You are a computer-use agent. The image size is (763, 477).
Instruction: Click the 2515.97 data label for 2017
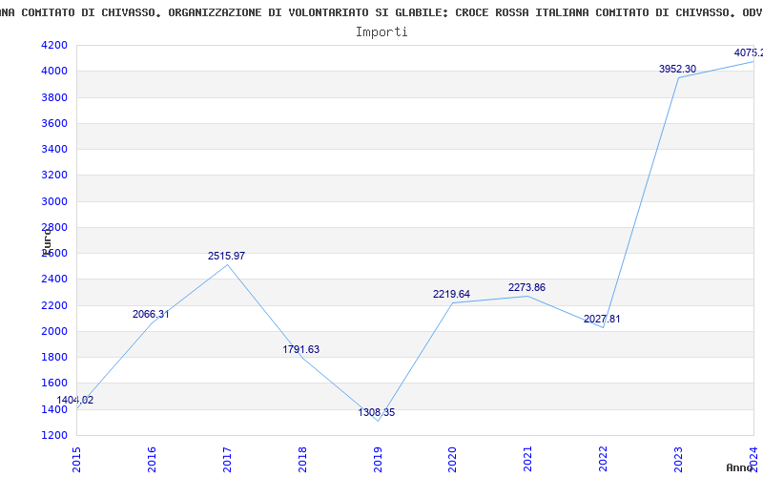click(226, 256)
